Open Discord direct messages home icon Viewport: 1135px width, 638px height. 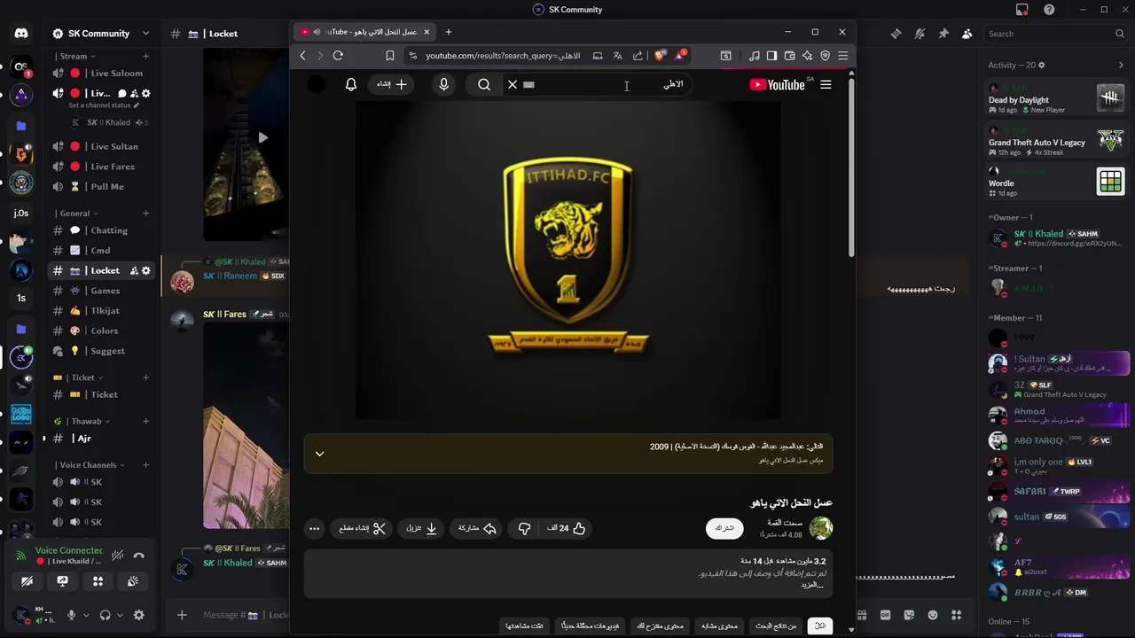pyautogui.click(x=21, y=34)
